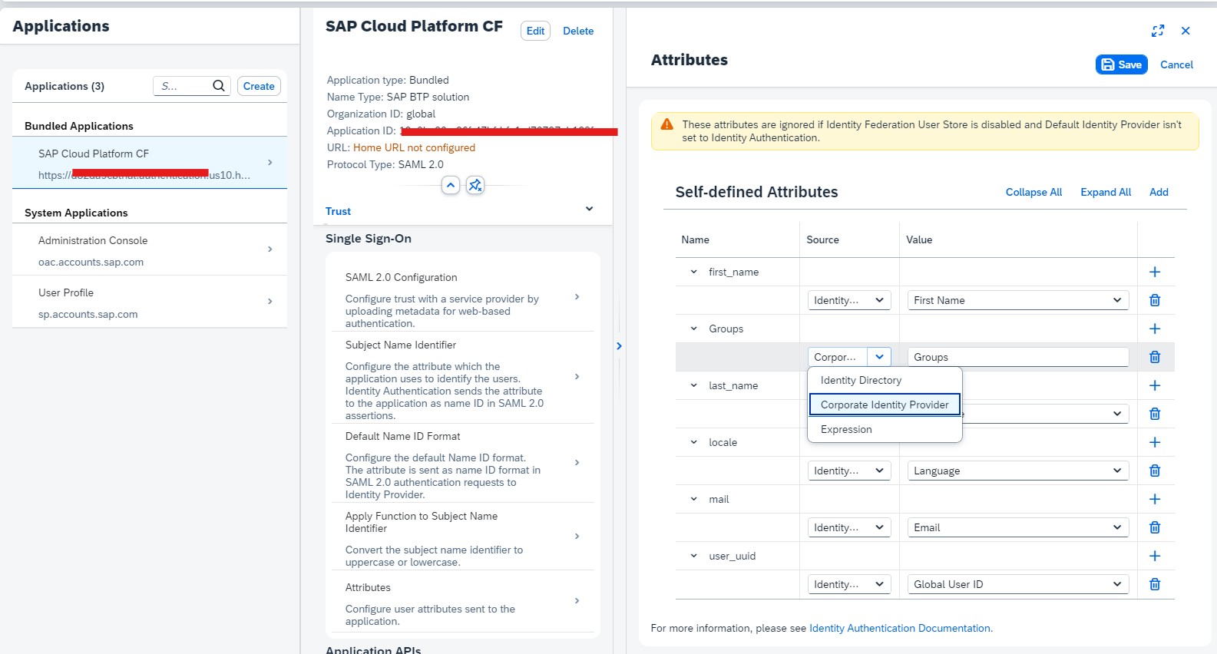1217x654 pixels.
Task: Open SAML 2.0 Configuration settings
Action: point(462,299)
